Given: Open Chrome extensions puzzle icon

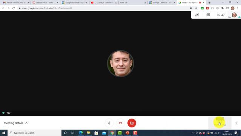Looking at the screenshot, I should pyautogui.click(x=223, y=8).
